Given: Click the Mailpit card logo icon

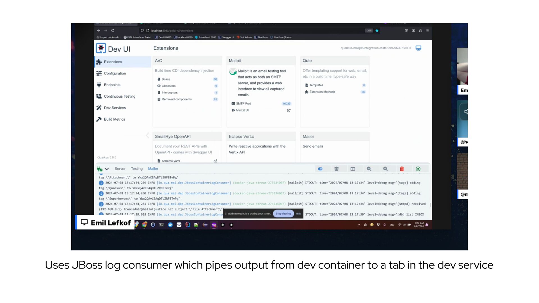Looking at the screenshot, I should (233, 72).
